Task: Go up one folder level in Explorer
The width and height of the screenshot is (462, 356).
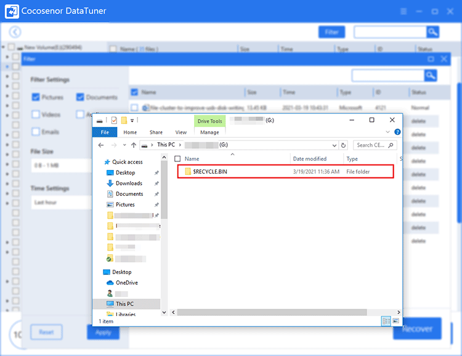Action: click(x=134, y=145)
